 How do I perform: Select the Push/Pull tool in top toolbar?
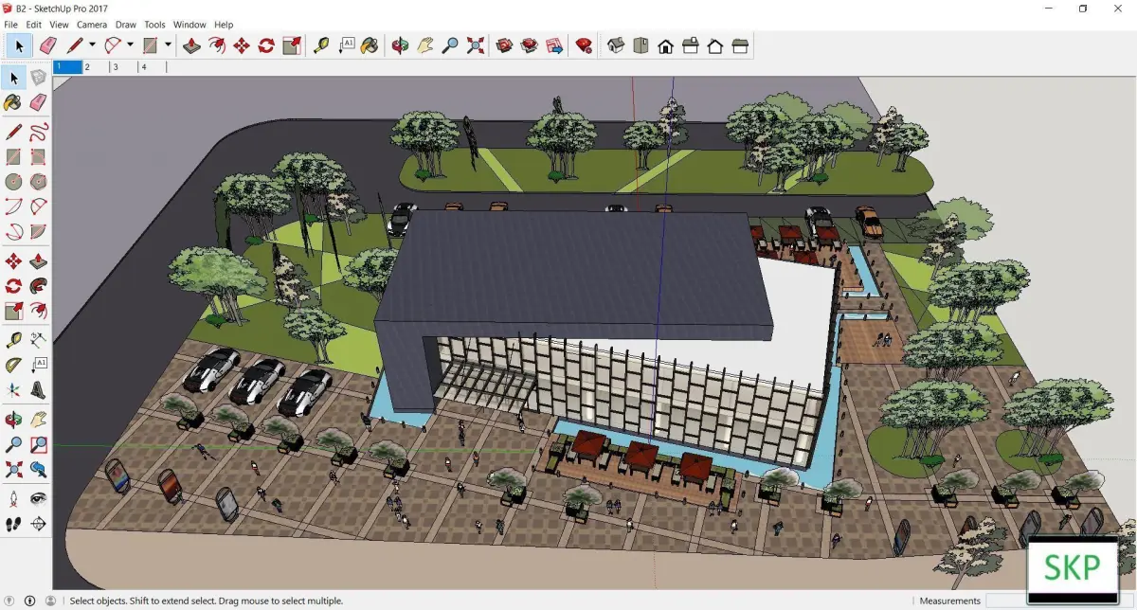191,45
